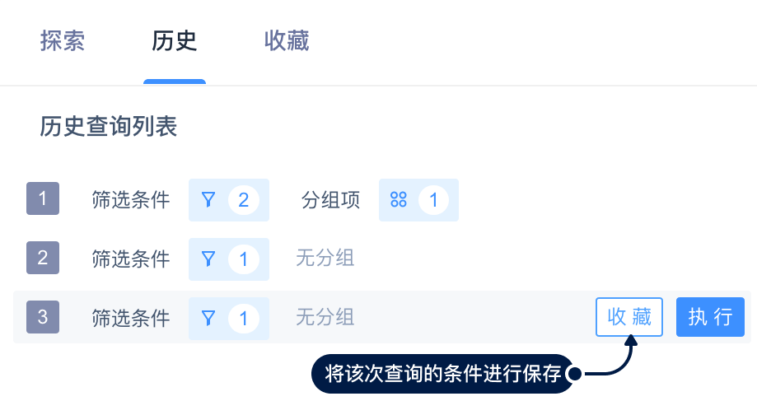The width and height of the screenshot is (757, 415).
Task: Click the 收藏 button on row 3
Action: 629,317
